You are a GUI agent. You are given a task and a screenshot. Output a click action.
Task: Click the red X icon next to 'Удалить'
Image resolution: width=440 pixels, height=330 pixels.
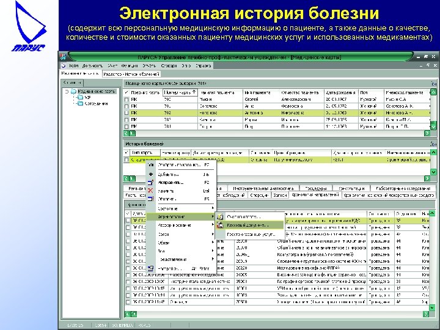tap(151, 191)
